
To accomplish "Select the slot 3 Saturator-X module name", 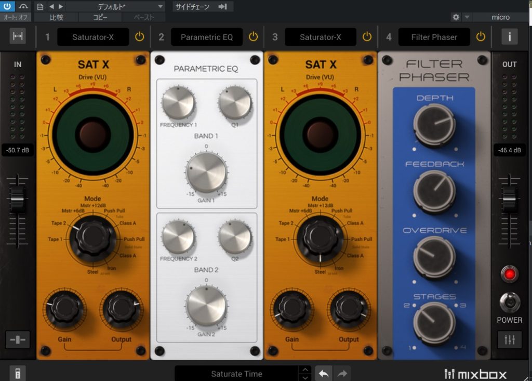I will (321, 37).
